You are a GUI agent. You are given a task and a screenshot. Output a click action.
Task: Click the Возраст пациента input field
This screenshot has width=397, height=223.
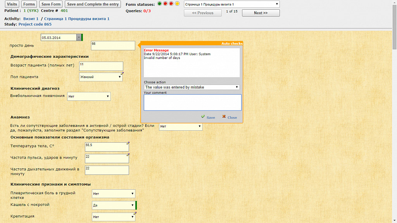101,66
